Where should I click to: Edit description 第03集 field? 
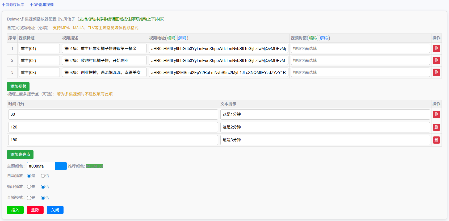pyautogui.click(x=104, y=72)
